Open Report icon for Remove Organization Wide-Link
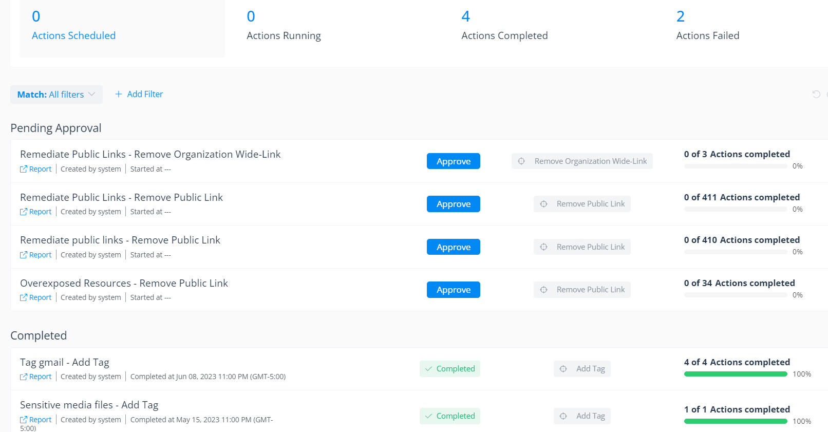The height and width of the screenshot is (432, 828). (24, 169)
